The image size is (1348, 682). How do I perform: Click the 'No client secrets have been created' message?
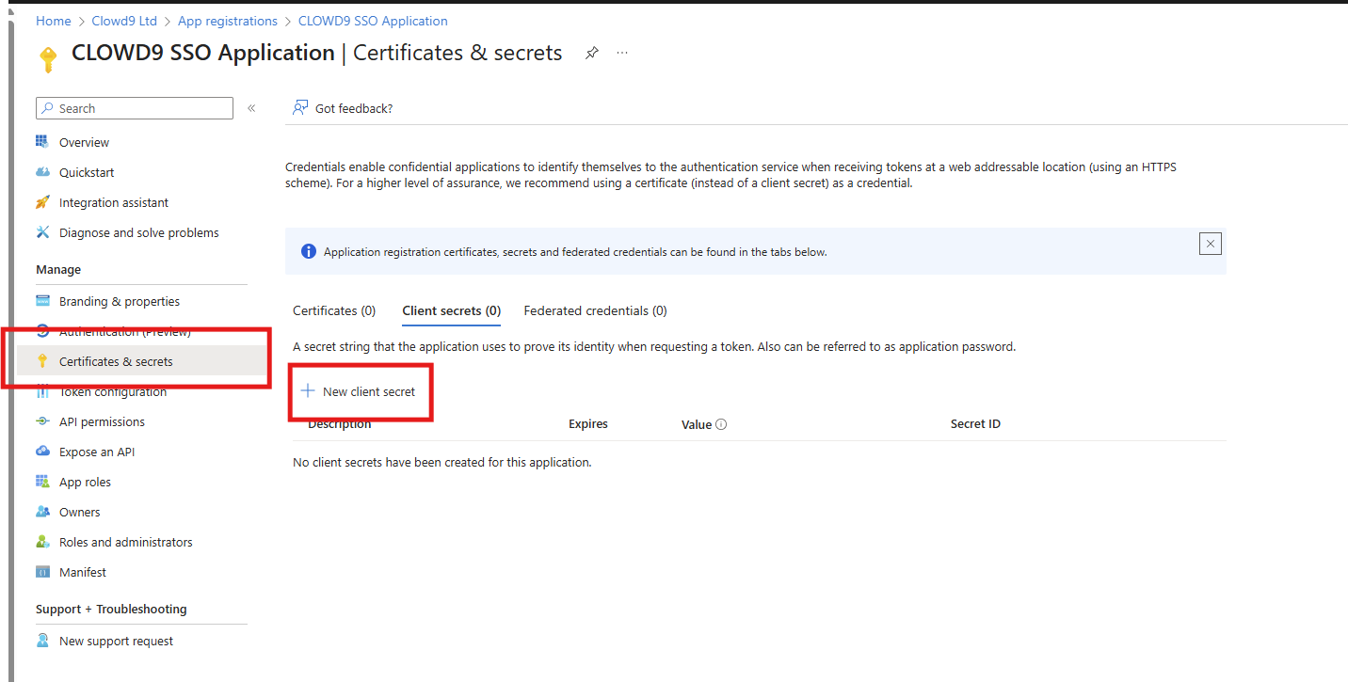(442, 462)
